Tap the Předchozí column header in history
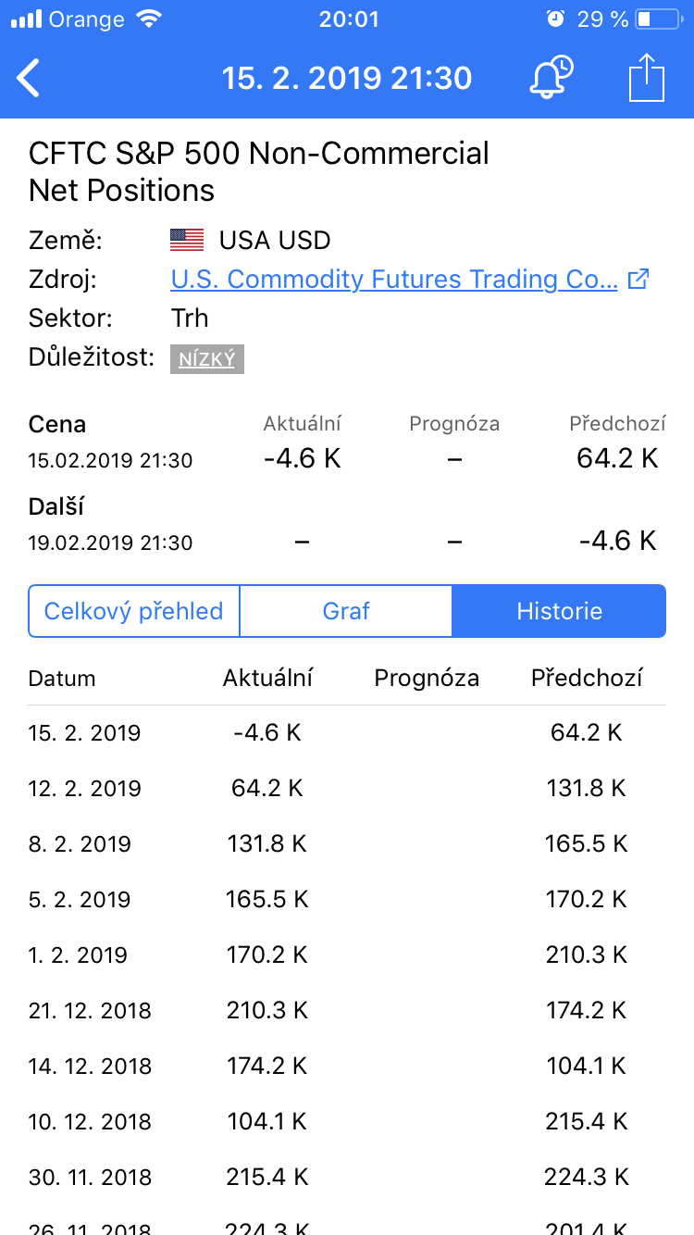The height and width of the screenshot is (1235, 694). [587, 679]
